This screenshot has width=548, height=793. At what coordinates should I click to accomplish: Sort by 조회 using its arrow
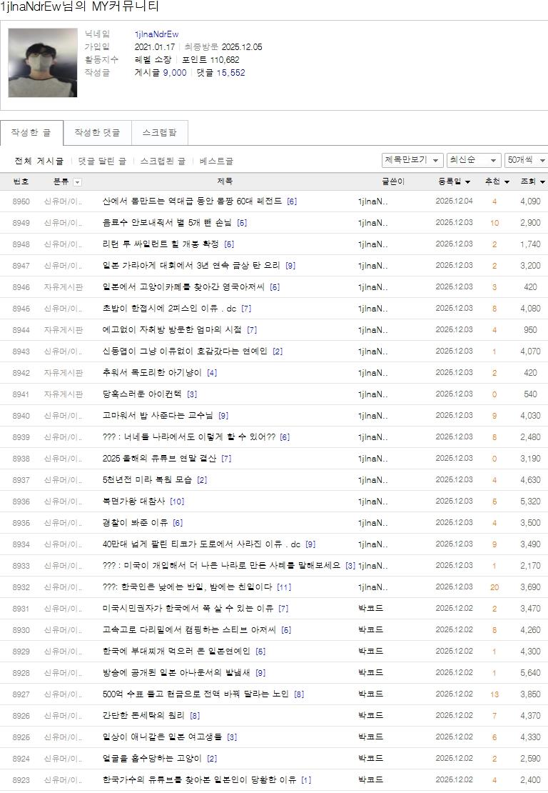tap(542, 181)
